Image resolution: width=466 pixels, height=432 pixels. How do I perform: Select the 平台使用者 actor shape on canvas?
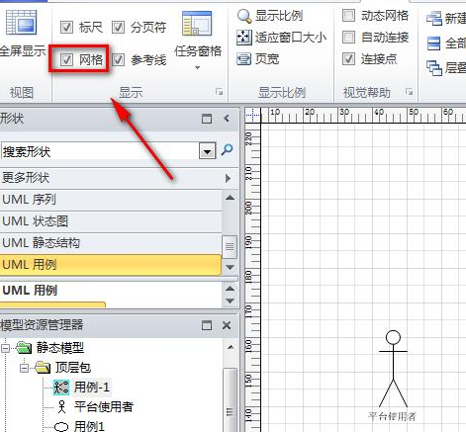pyautogui.click(x=393, y=369)
